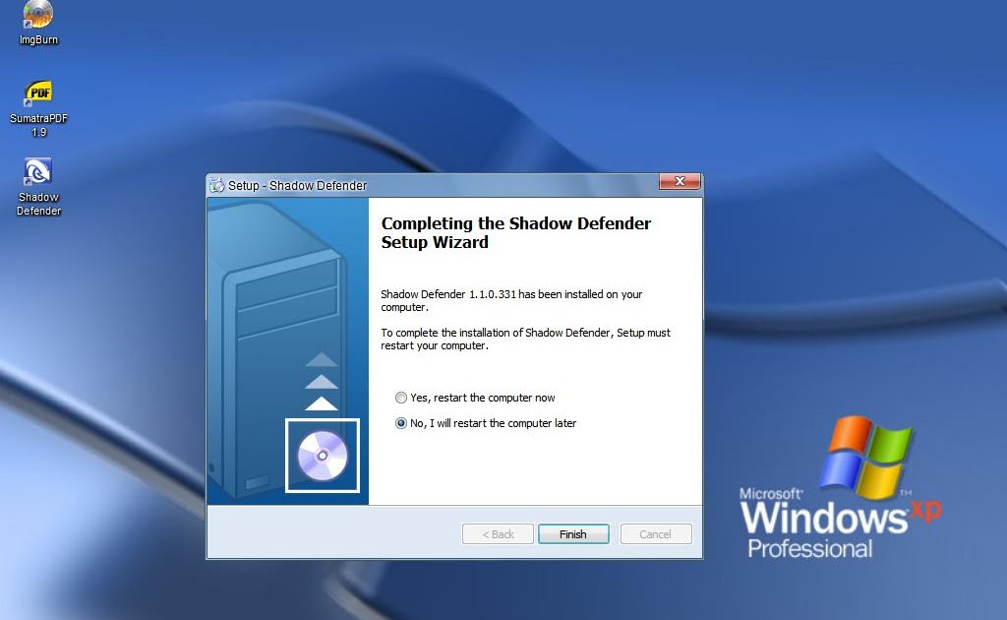Click the Finish button
This screenshot has height=620, width=1007.
573,534
